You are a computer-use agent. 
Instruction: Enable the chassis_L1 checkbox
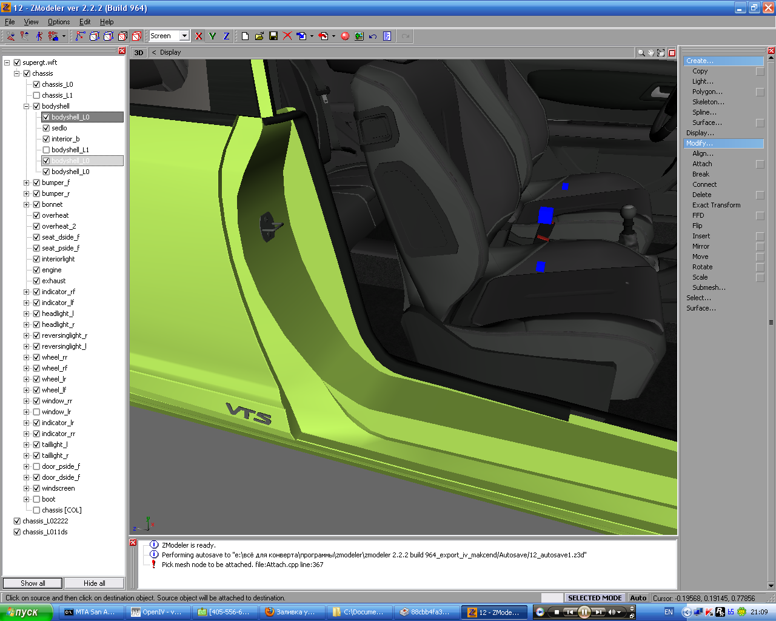36,95
